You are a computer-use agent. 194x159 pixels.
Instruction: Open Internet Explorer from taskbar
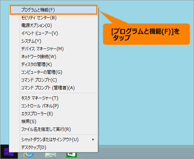click(x=29, y=155)
